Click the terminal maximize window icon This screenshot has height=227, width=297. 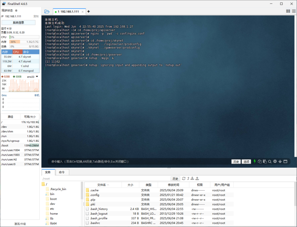pyautogui.click(x=285, y=162)
